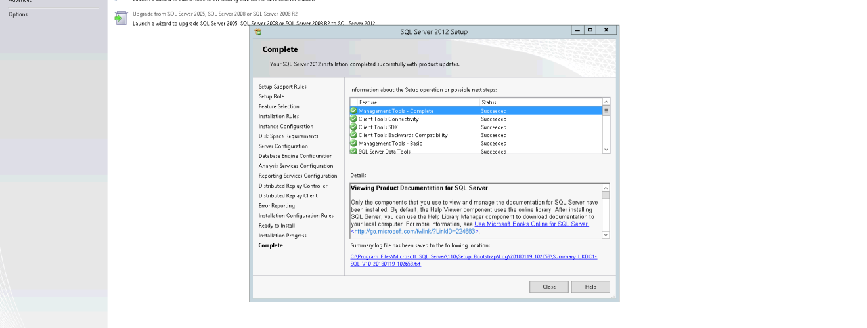Click Distributed Replay Controller step
Image resolution: width=867 pixels, height=328 pixels.
(x=293, y=186)
